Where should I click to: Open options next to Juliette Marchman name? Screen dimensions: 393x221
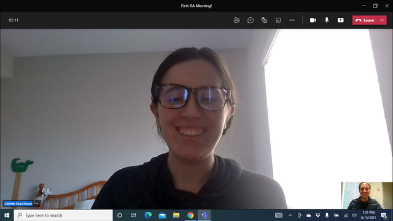click(36, 203)
